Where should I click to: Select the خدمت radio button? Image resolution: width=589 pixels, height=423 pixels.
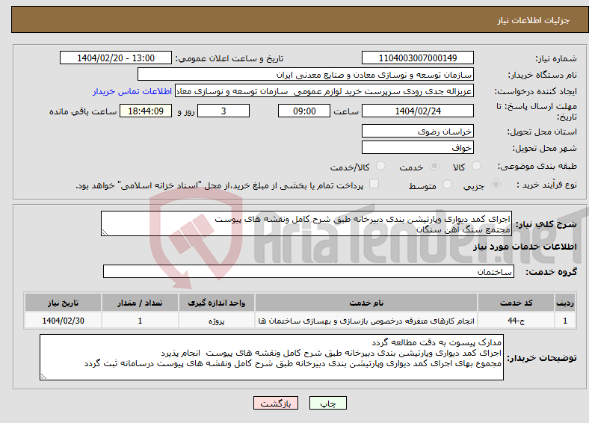434,166
